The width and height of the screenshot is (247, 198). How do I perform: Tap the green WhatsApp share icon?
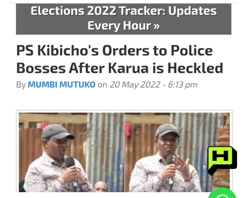(222, 193)
